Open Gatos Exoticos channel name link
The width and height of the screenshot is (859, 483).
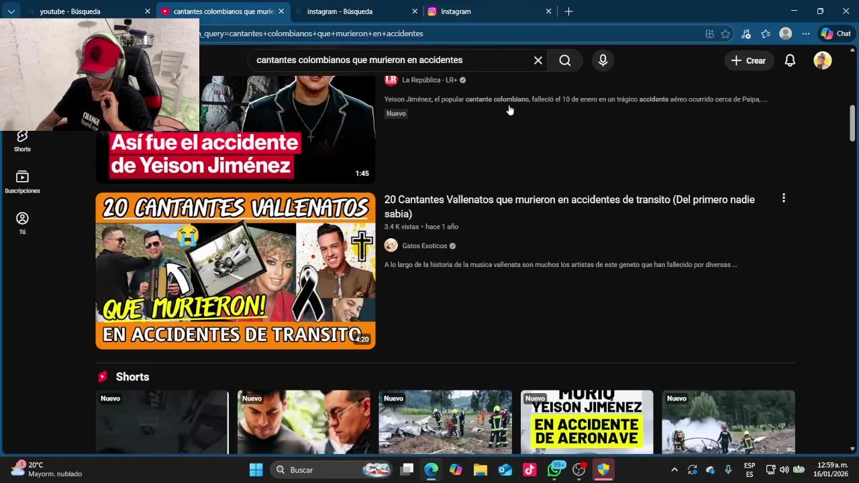424,246
